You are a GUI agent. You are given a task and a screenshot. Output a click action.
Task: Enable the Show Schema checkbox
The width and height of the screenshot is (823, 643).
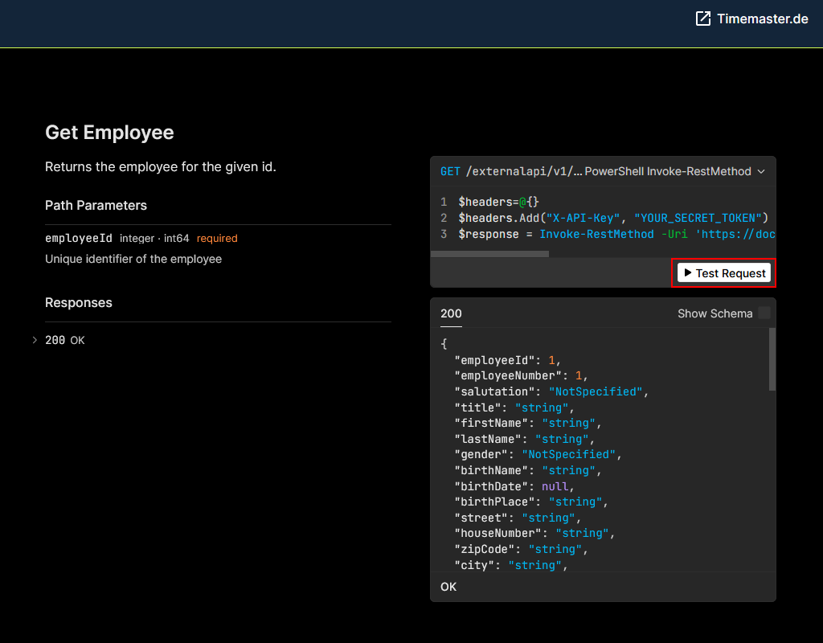click(764, 313)
